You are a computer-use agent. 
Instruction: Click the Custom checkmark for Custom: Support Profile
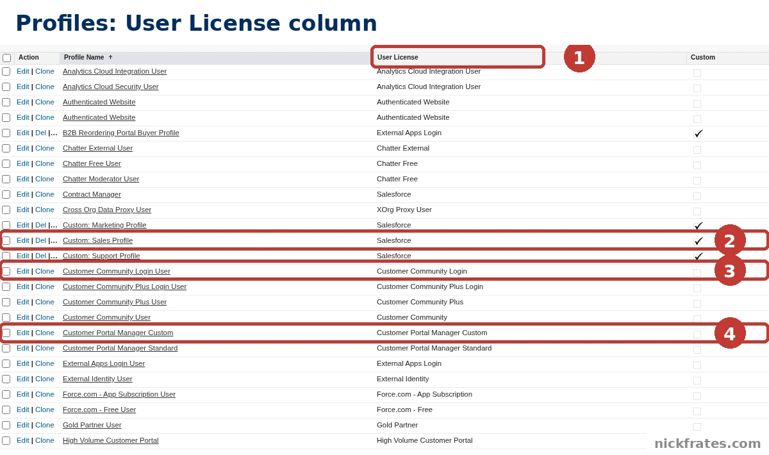(699, 256)
